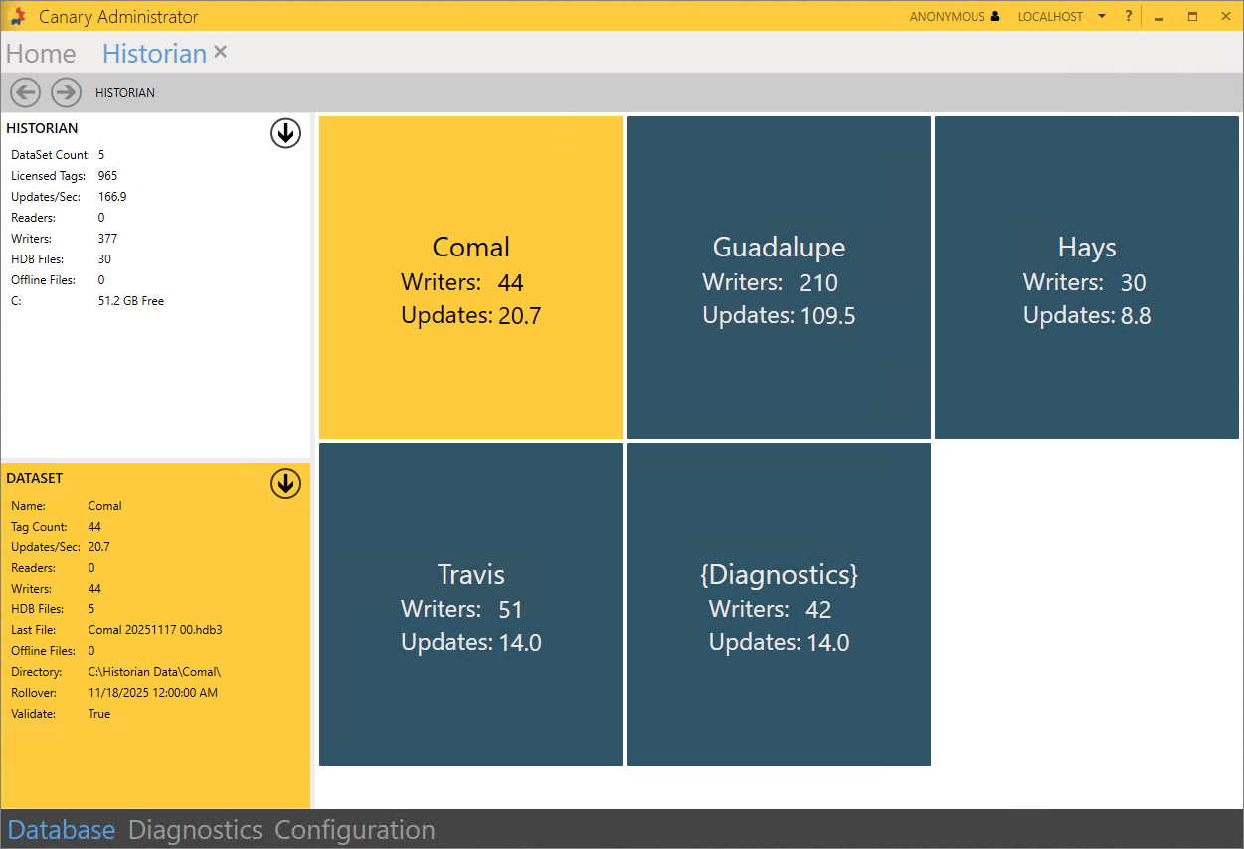Open the {Diagnostics} dataset tile
The width and height of the screenshot is (1244, 849).
tap(779, 604)
